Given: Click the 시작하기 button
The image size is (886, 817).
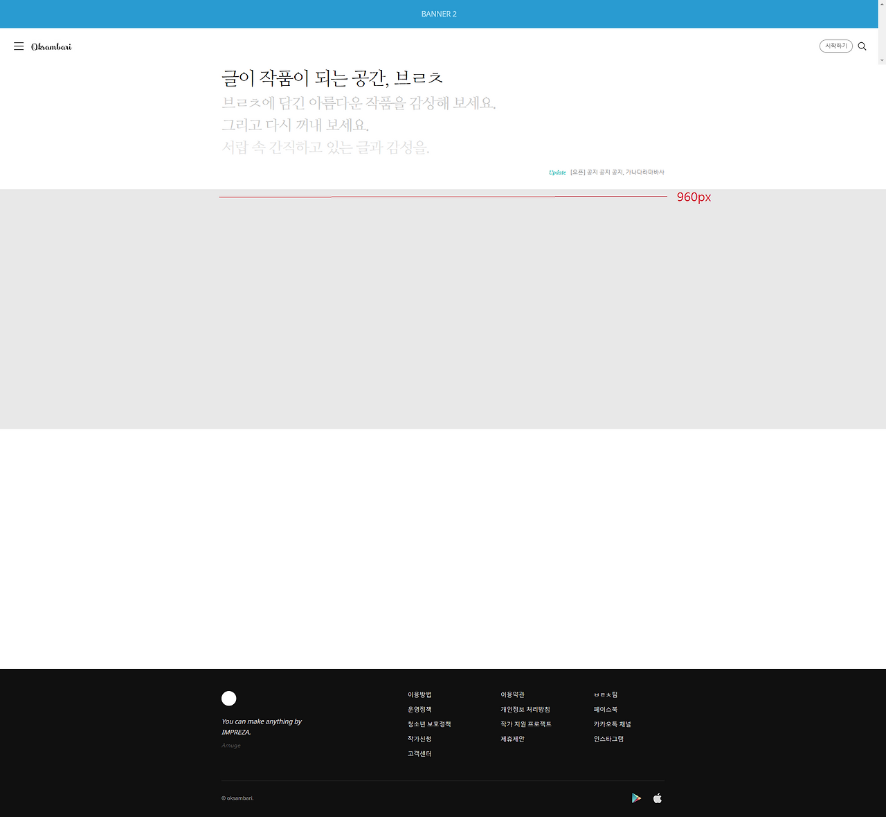Looking at the screenshot, I should pyautogui.click(x=836, y=46).
